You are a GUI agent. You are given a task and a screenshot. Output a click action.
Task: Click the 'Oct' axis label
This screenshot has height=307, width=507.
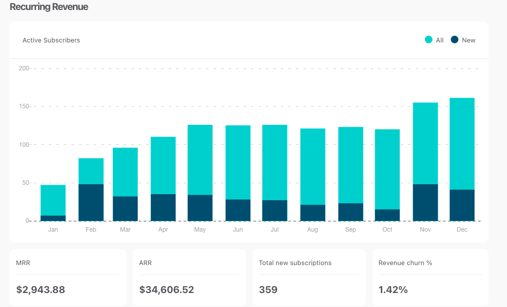[x=387, y=230]
